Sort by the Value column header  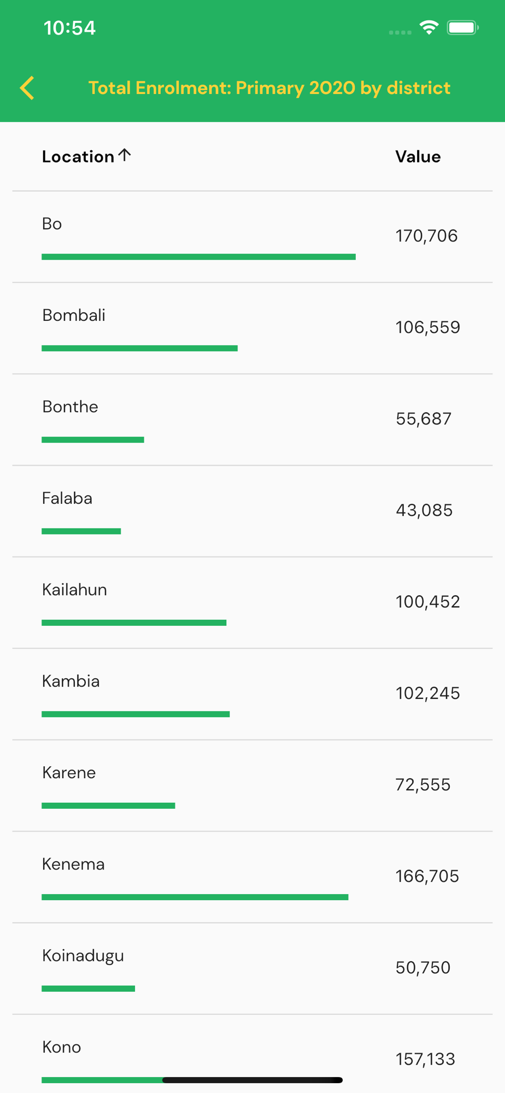click(418, 157)
